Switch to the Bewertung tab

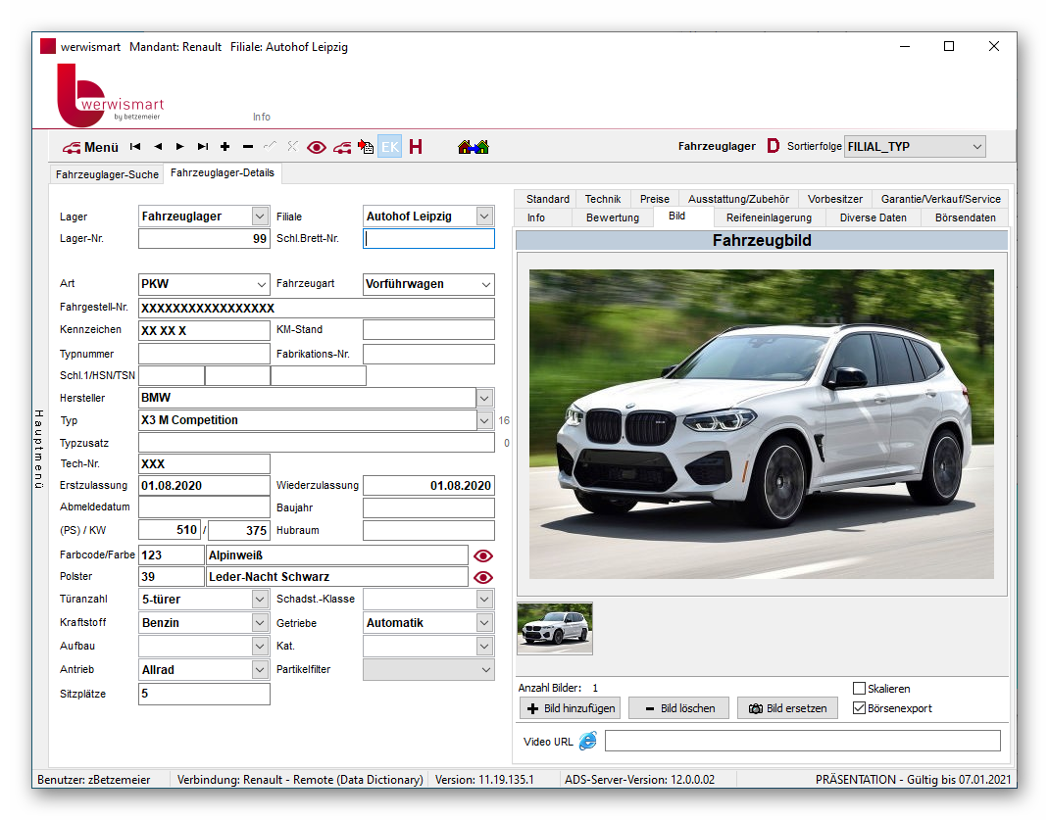[x=612, y=217]
